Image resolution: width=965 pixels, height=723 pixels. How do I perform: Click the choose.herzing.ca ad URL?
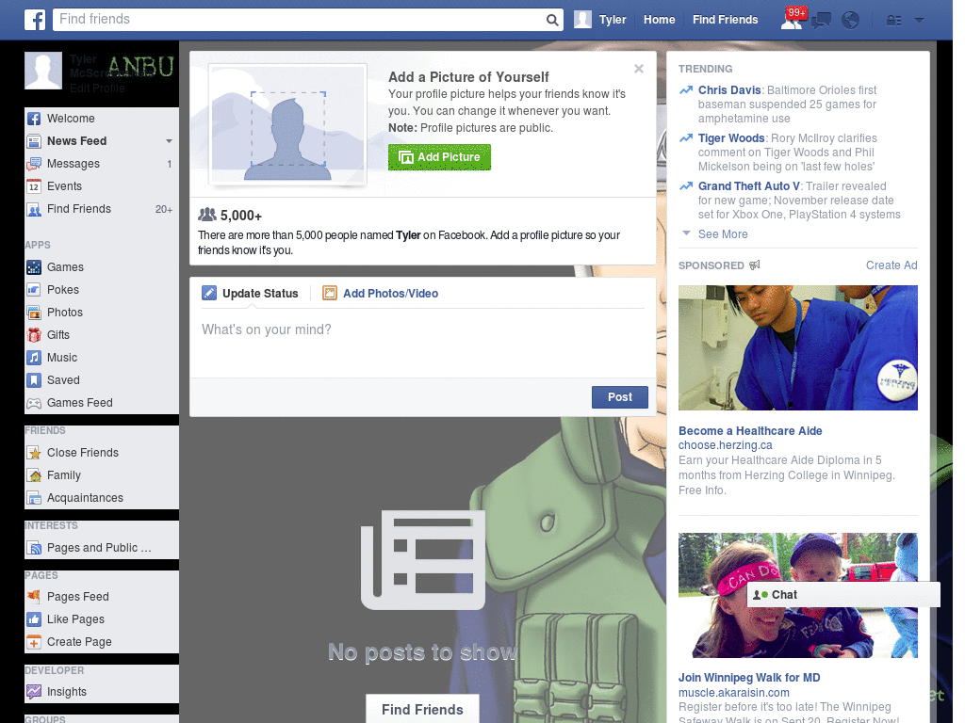click(x=725, y=445)
